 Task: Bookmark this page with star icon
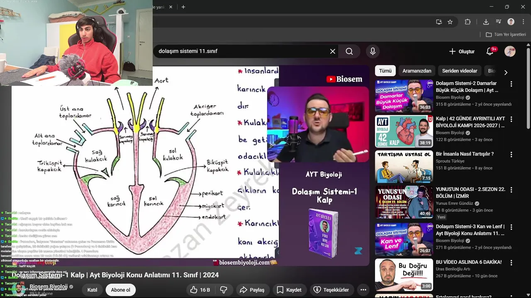coord(450,22)
